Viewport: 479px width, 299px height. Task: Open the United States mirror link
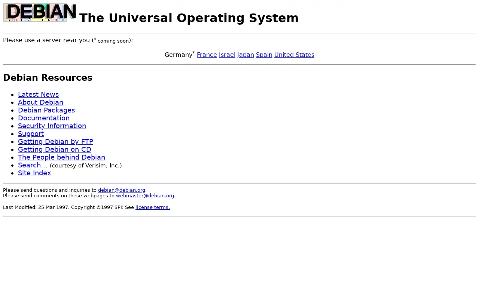(x=294, y=55)
